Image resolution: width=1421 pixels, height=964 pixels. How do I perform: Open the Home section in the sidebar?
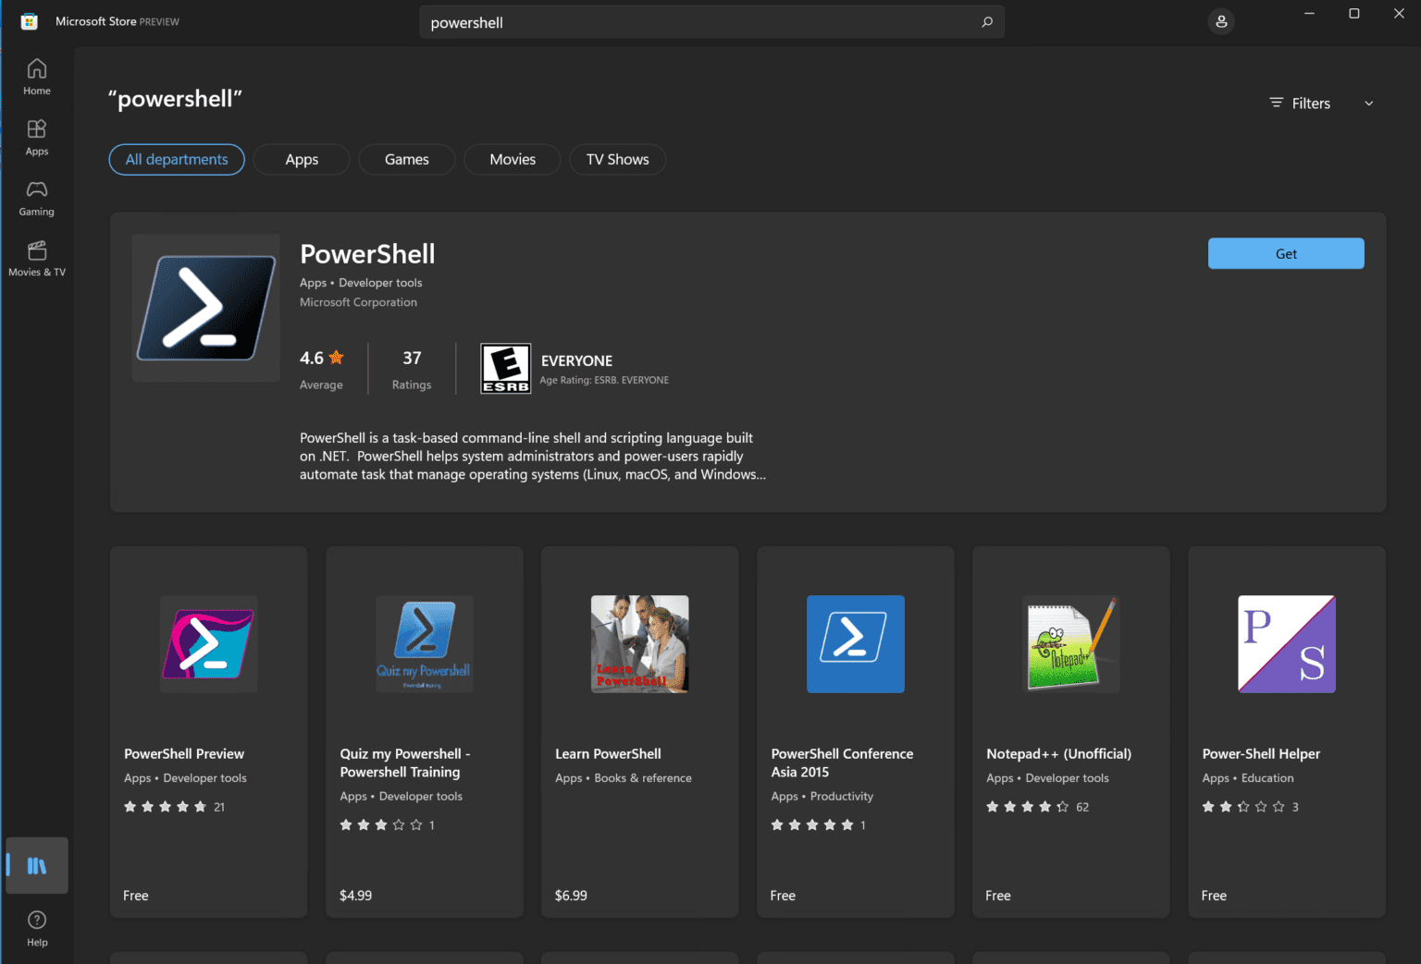tap(36, 76)
